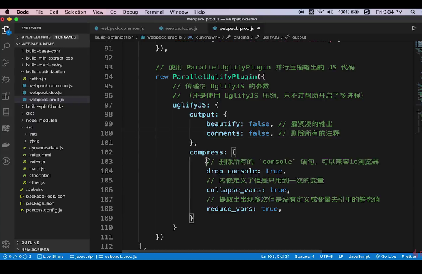Expand the build-splitChunks folder
The height and width of the screenshot is (274, 422).
click(x=52, y=106)
